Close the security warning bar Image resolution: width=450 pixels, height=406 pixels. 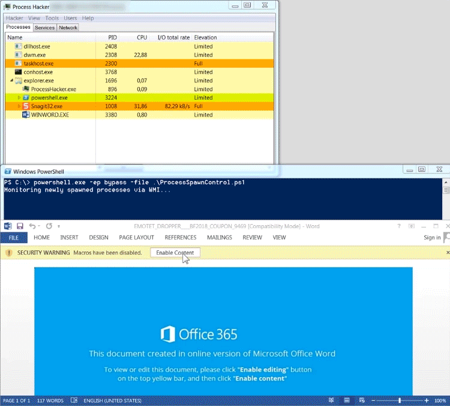coord(448,253)
